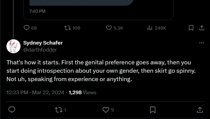The image size is (210, 119).
Task: Like Sydney Schafer's post with 9 likes
Action: (106, 110)
